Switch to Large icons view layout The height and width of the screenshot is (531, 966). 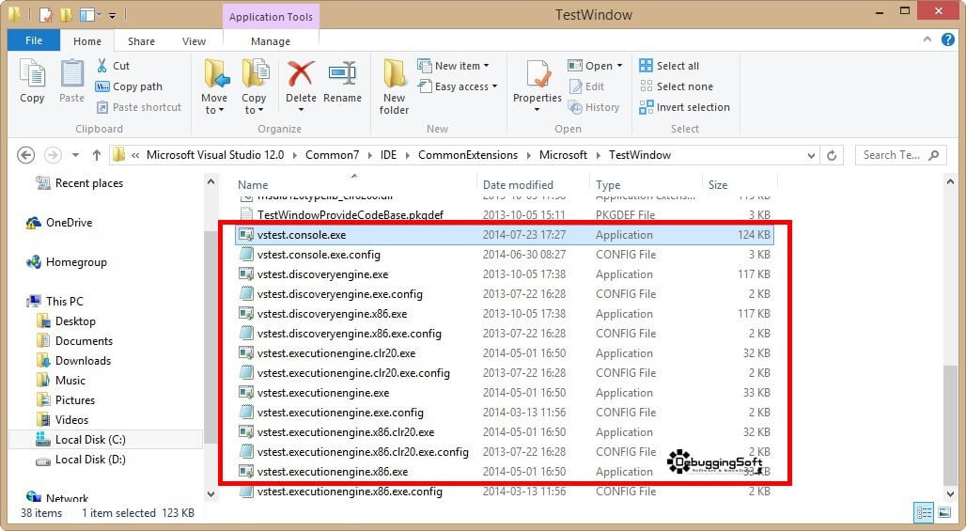943,512
